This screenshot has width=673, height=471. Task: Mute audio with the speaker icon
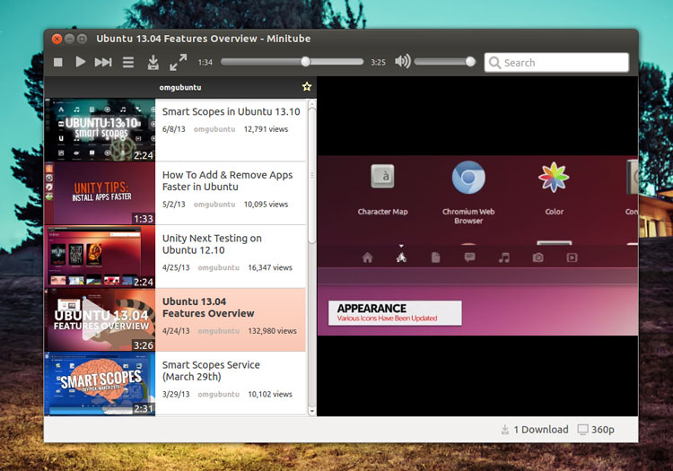pos(403,61)
